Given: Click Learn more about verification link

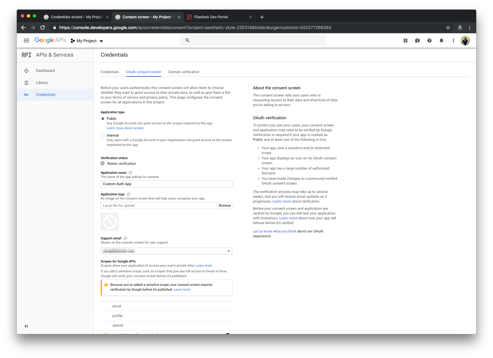Looking at the screenshot, I should click(281, 201).
